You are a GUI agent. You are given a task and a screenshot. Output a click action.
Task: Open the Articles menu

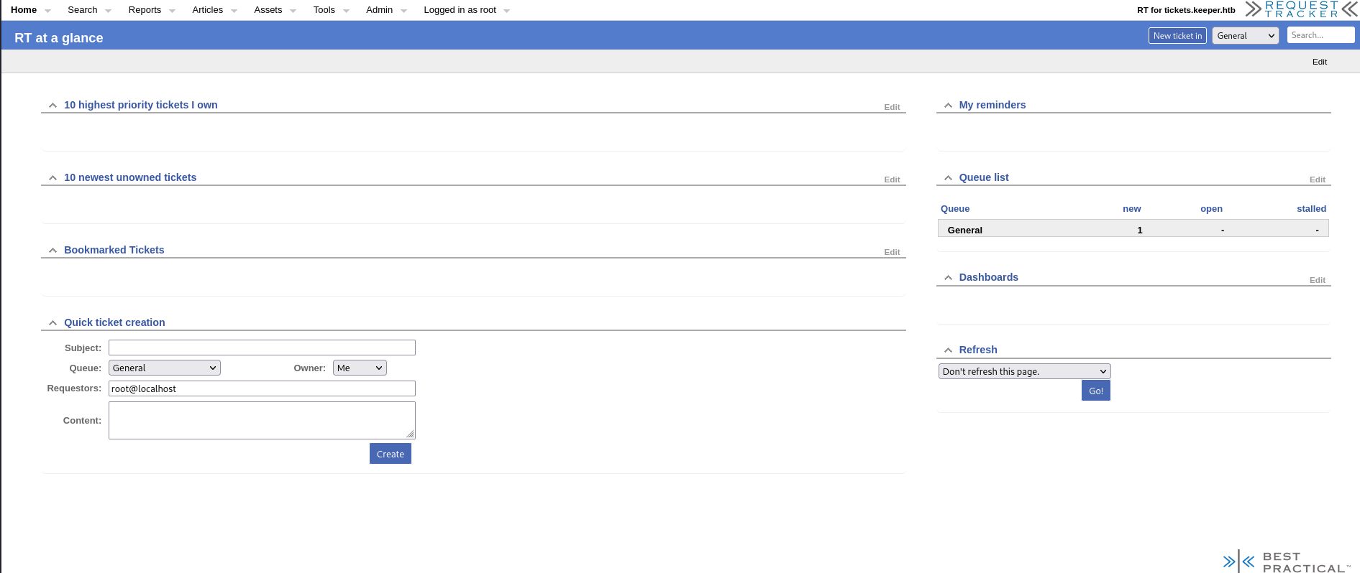pyautogui.click(x=207, y=10)
